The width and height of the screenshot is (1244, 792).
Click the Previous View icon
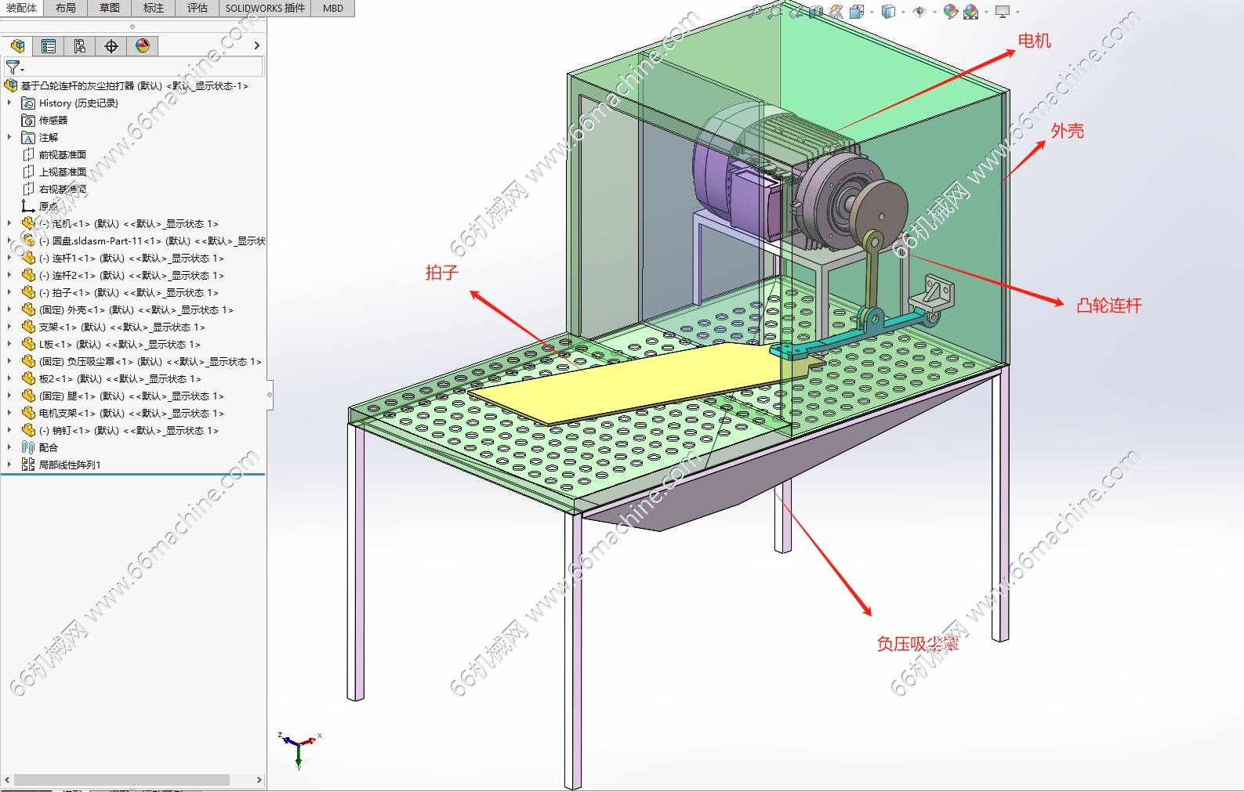(x=796, y=12)
